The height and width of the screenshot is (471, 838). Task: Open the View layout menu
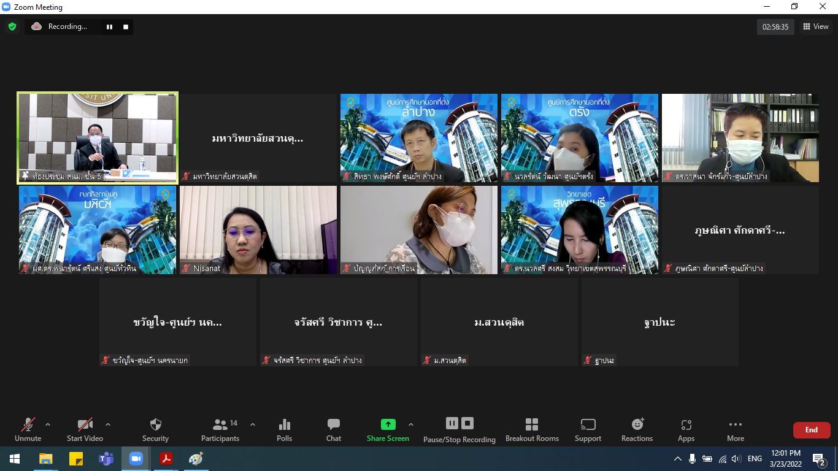[815, 26]
